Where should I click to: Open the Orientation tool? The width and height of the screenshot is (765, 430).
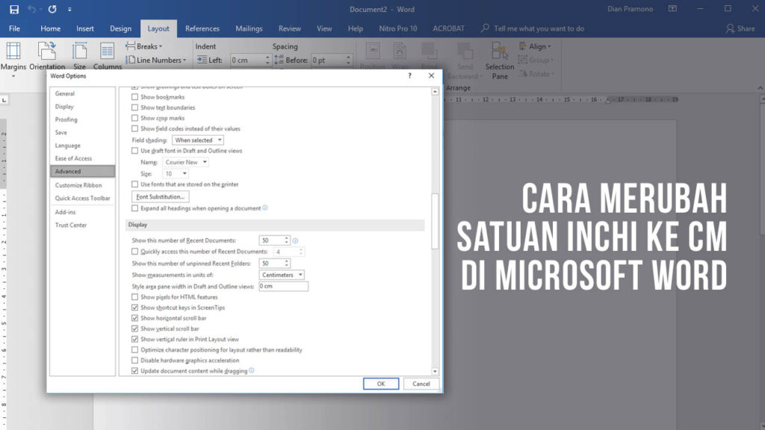tap(47, 56)
